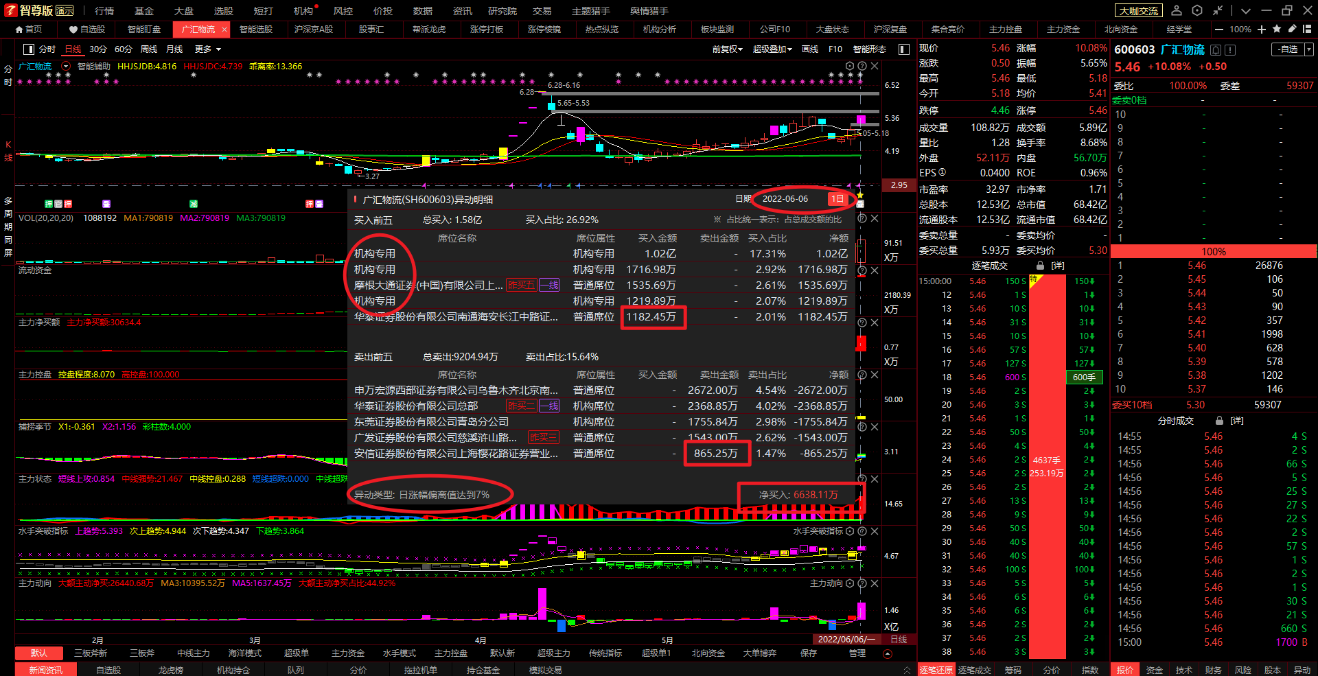Open the hexagon settings icon in title bar
Image resolution: width=1318 pixels, height=676 pixels.
tap(1197, 10)
